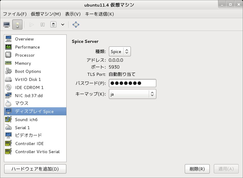Select Memory in the hardware list
Viewport: 243px width, 178px height.
click(x=35, y=63)
